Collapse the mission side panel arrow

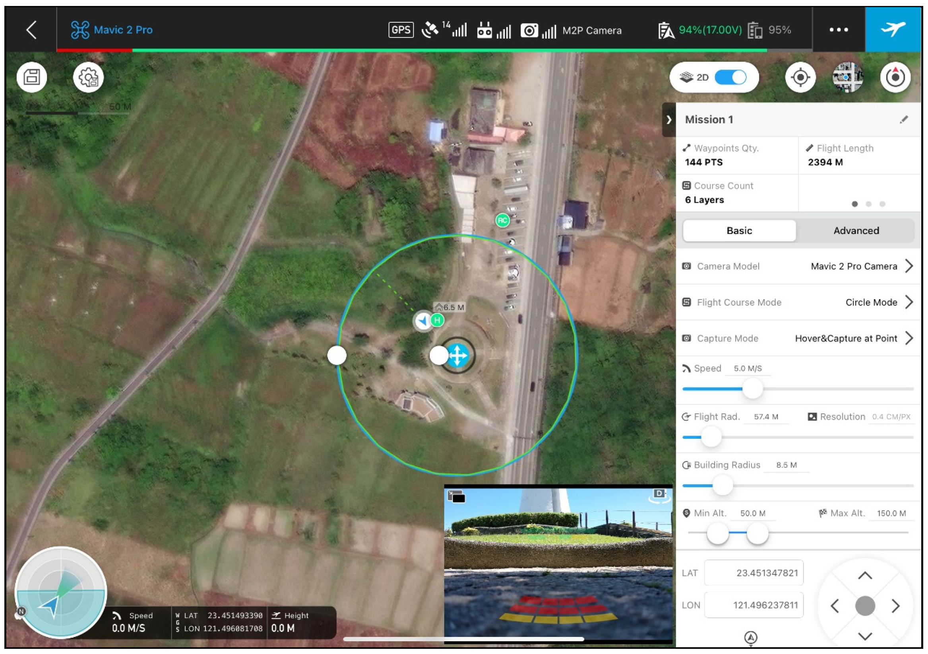tap(668, 120)
